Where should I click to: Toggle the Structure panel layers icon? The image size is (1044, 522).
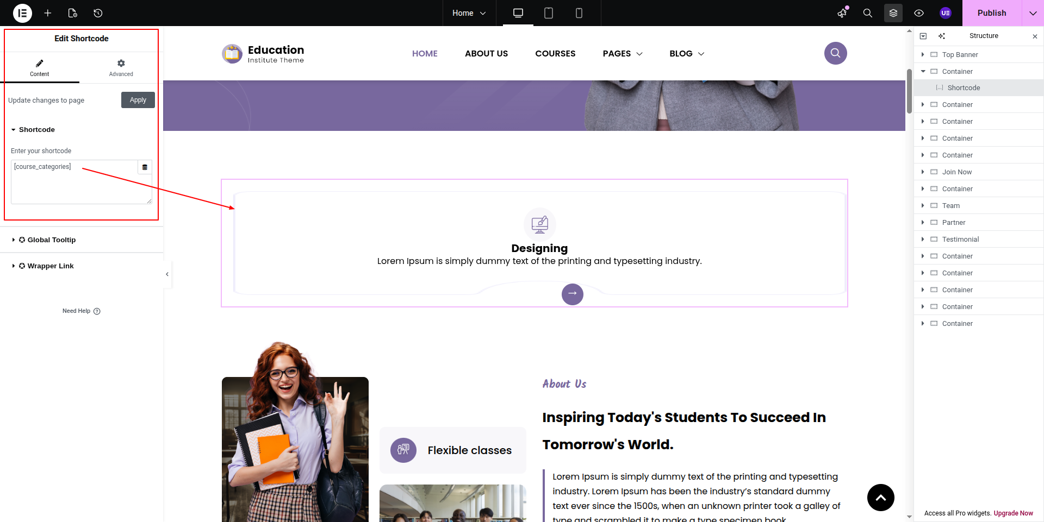pos(893,13)
